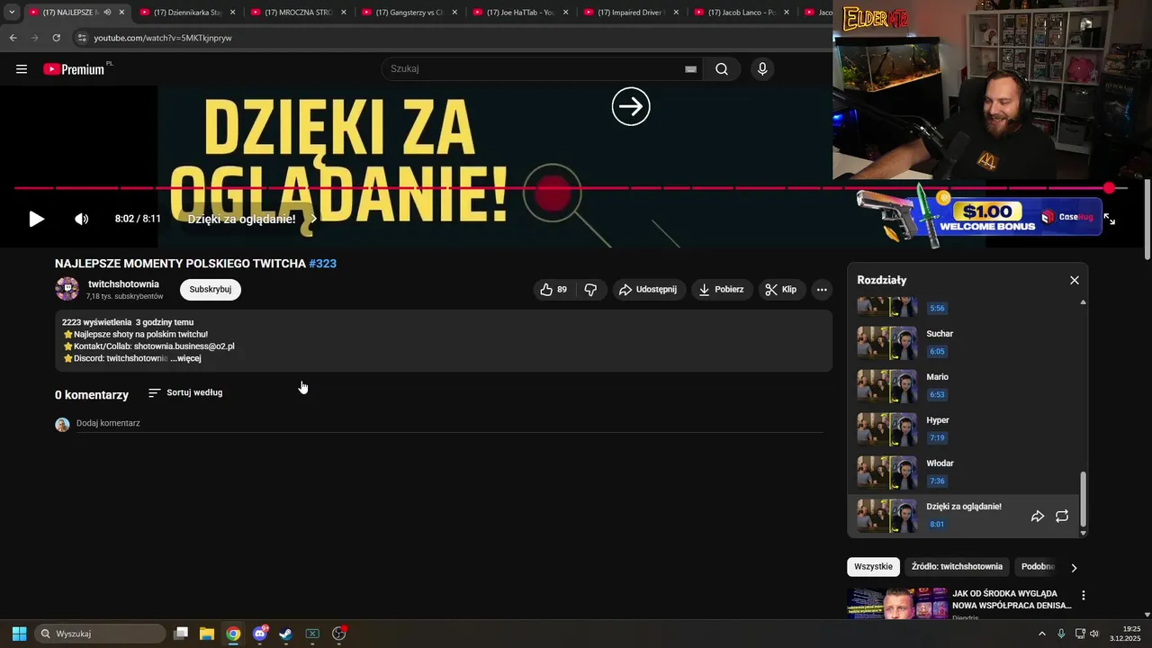Open Steam from the taskbar
This screenshot has height=648, width=1152.
point(286,634)
